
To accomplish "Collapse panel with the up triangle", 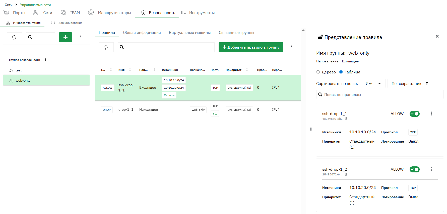I will pos(303,30).
